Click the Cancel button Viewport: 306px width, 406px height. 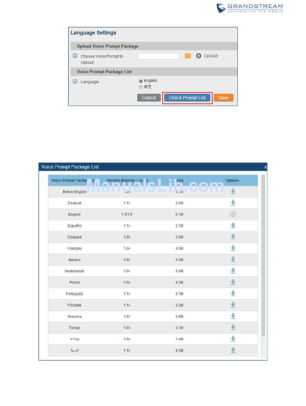coord(149,98)
